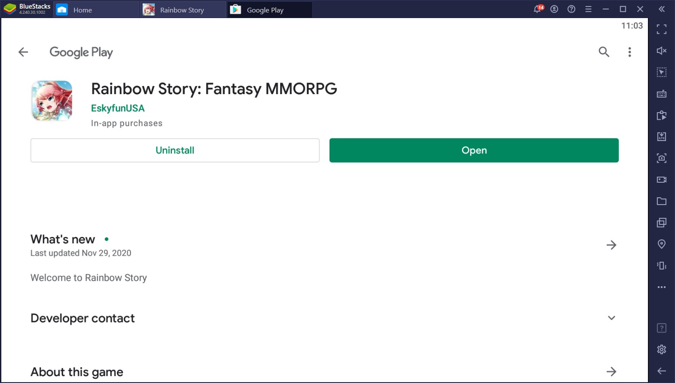This screenshot has width=675, height=383.
Task: Click the sidebar Android back arrow
Action: 662,371
